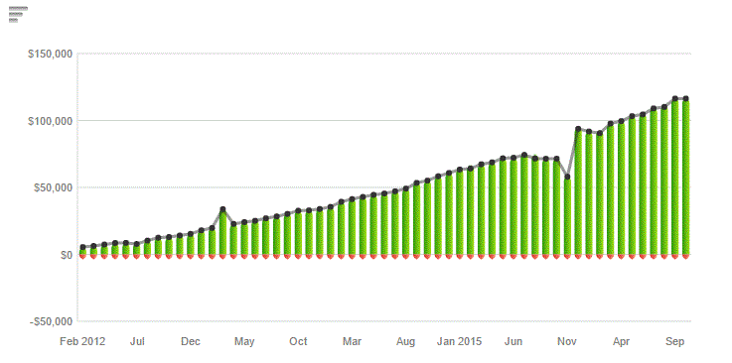Select the black line point above Mar
Screen dimensions: 732x363
coord(352,199)
